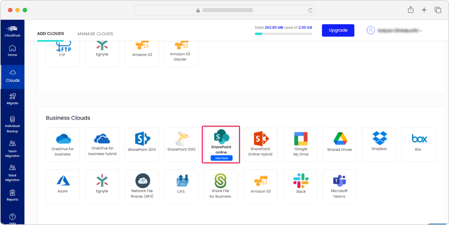Viewport: 449px width, 225px height.
Task: Click the Upgrade button
Action: pyautogui.click(x=338, y=30)
